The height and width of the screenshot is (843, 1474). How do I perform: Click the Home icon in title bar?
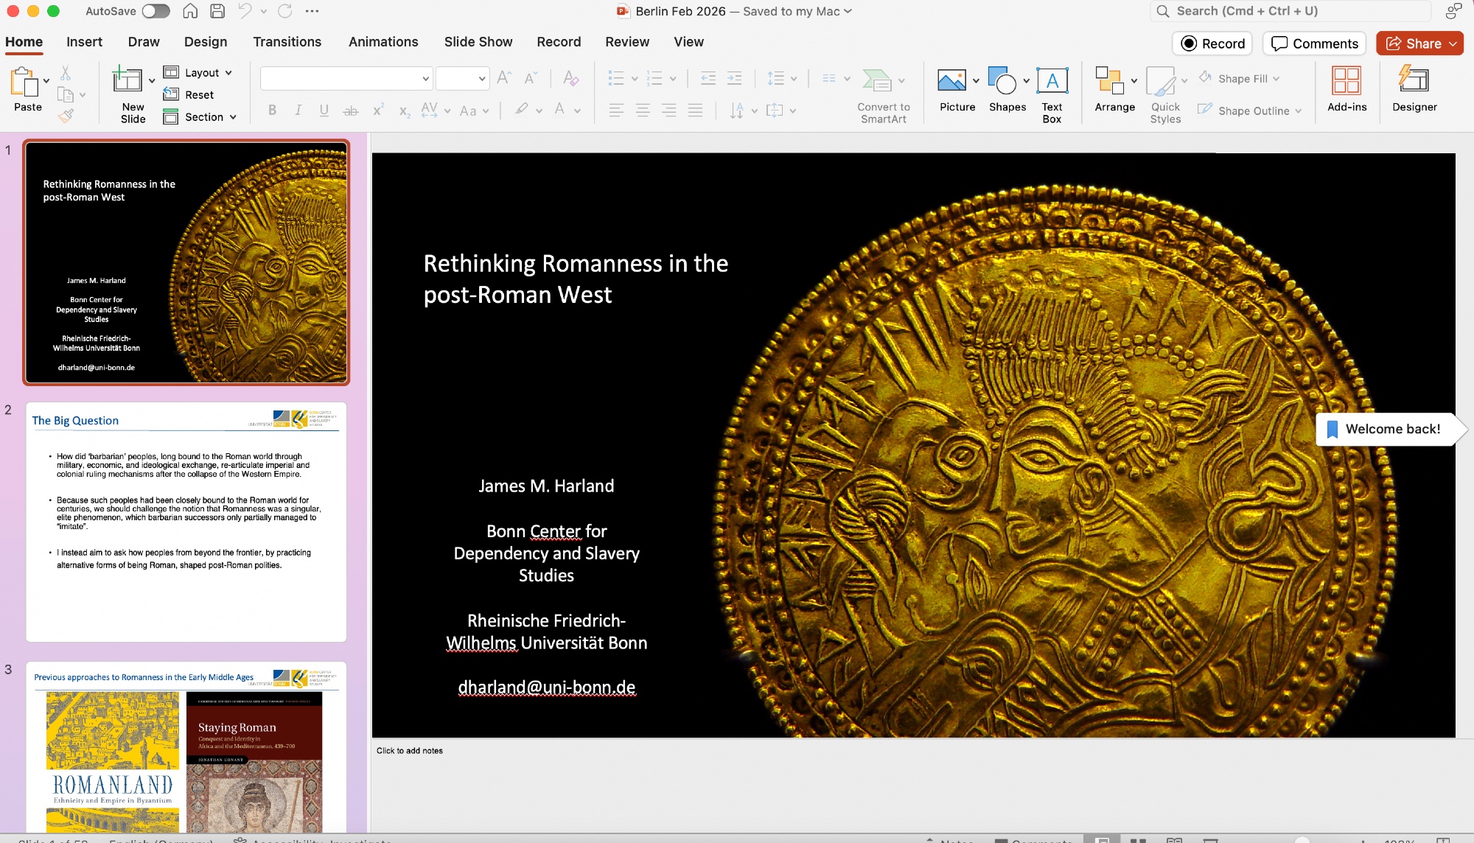click(x=190, y=11)
